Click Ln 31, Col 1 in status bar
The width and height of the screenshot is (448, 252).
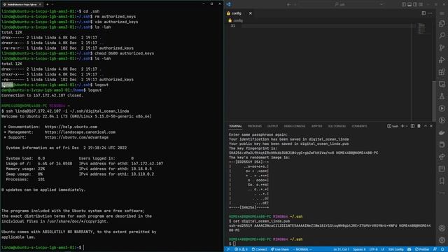341,249
